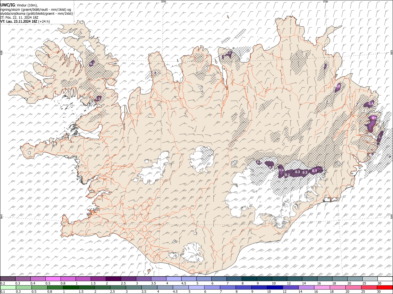This screenshot has height=294, width=393.
Task: Select the first grey-purple swatch of the snow scale
Action: 8,279
